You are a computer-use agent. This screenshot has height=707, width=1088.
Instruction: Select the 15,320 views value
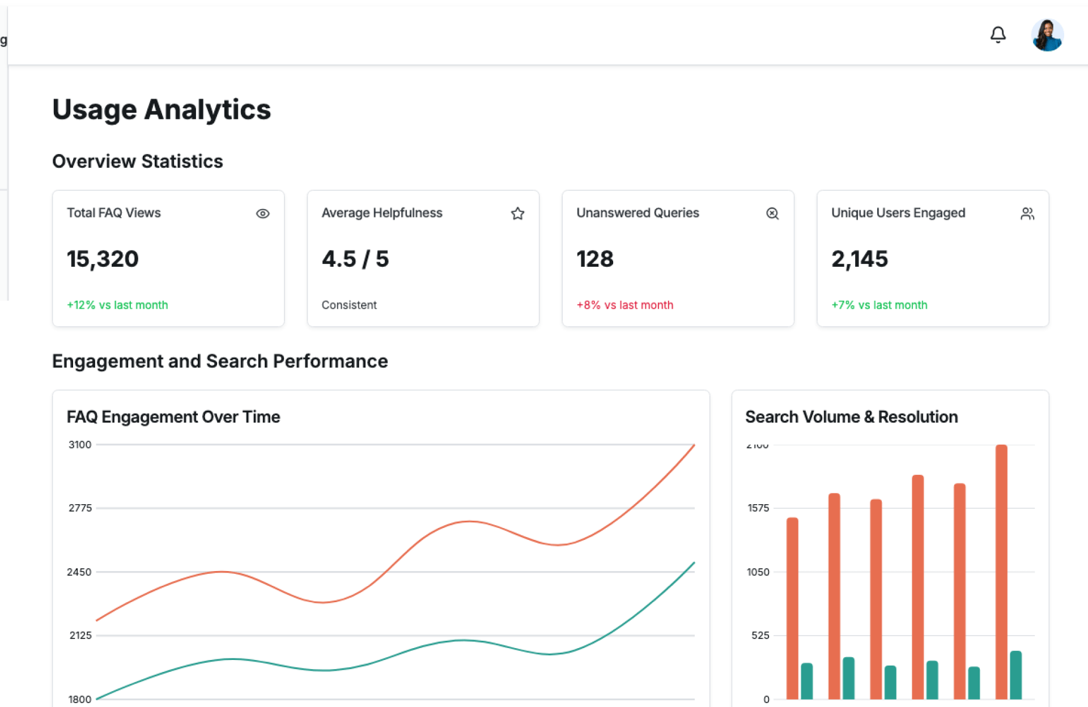103,259
